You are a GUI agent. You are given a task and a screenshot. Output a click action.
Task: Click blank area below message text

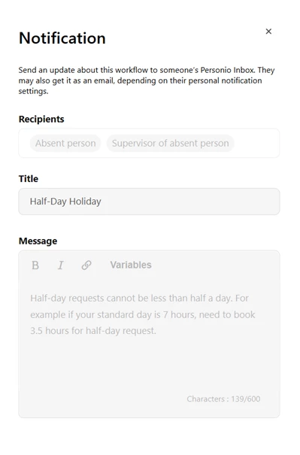coord(149,366)
